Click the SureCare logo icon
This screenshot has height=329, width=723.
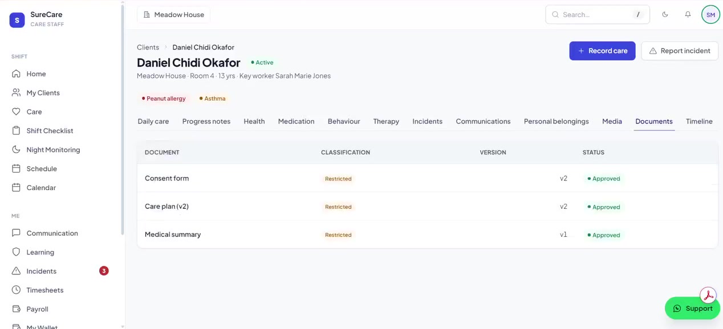pyautogui.click(x=17, y=20)
